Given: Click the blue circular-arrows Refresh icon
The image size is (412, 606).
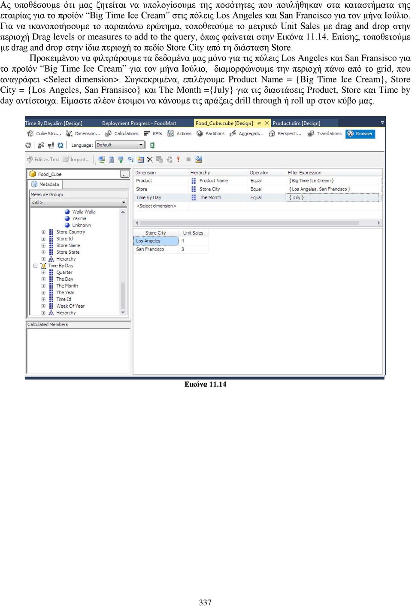Looking at the screenshot, I should [x=61, y=145].
